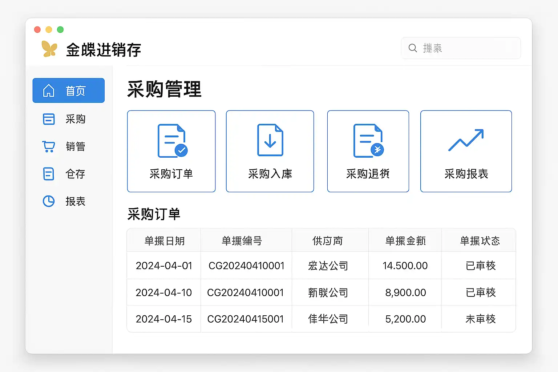Click the 单据状态 column header
The image size is (558, 372).
tap(480, 241)
